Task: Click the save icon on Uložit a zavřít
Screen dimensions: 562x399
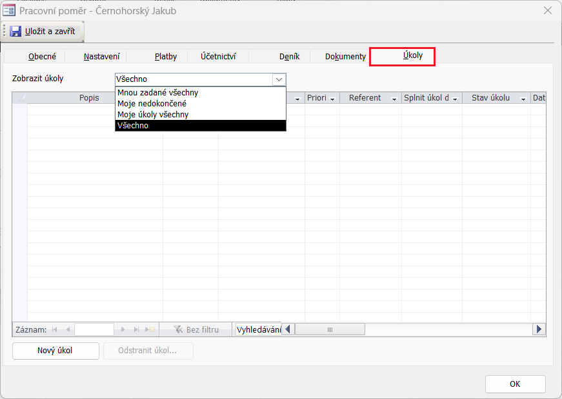Action: click(x=15, y=31)
